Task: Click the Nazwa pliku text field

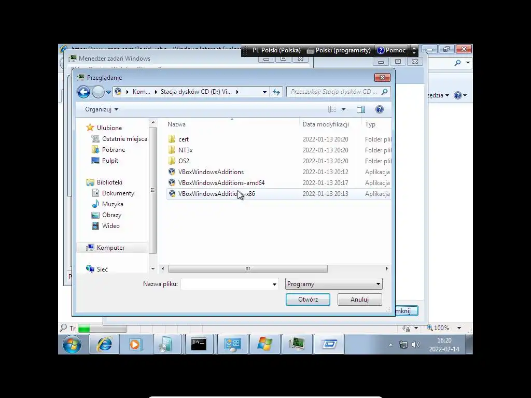Action: [226, 284]
